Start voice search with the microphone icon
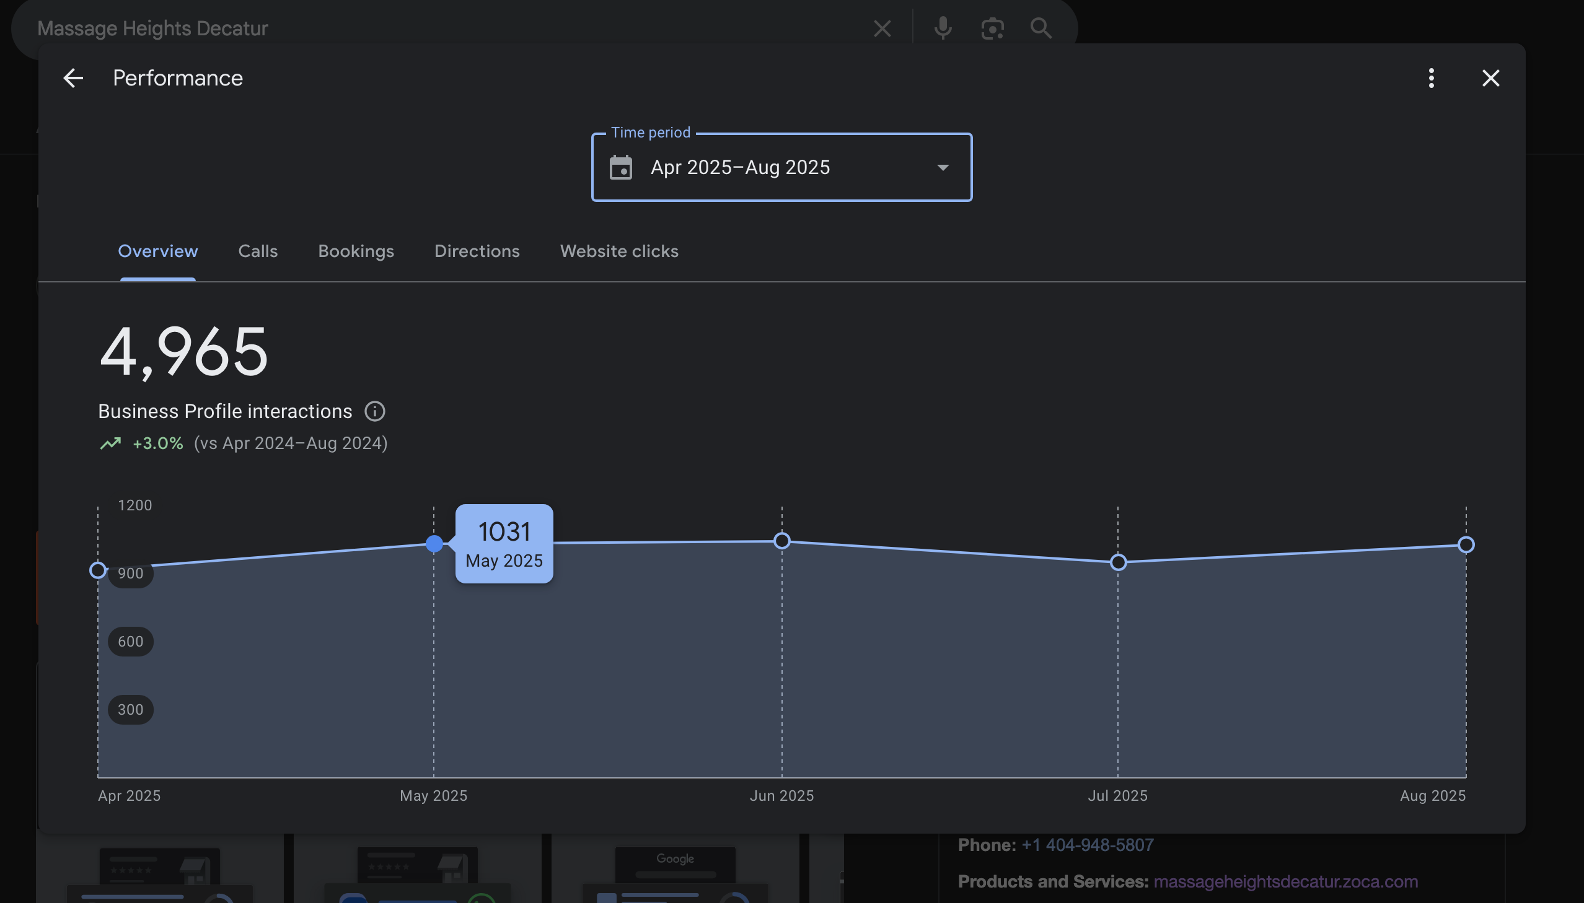The image size is (1584, 903). [x=943, y=28]
